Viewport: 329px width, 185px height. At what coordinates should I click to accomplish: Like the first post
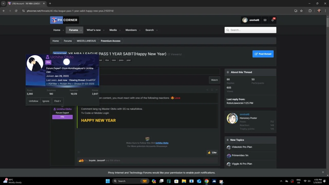pos(212,152)
